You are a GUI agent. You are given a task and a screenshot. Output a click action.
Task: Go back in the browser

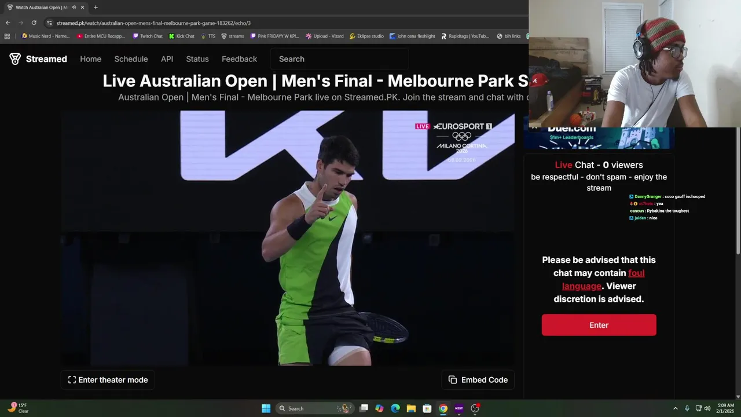click(8, 23)
